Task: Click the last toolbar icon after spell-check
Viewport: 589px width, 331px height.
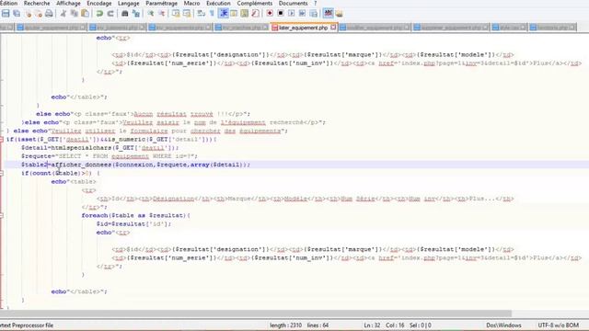Action: coord(340,14)
